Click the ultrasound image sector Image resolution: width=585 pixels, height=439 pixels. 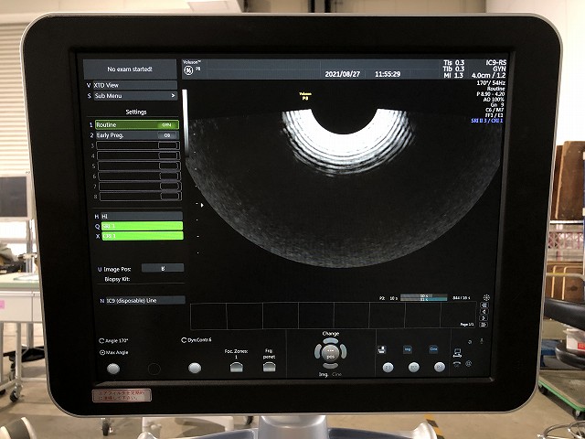pos(344,187)
